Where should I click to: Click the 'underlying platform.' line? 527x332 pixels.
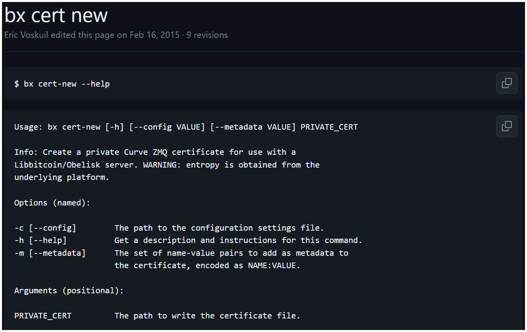pyautogui.click(x=62, y=177)
